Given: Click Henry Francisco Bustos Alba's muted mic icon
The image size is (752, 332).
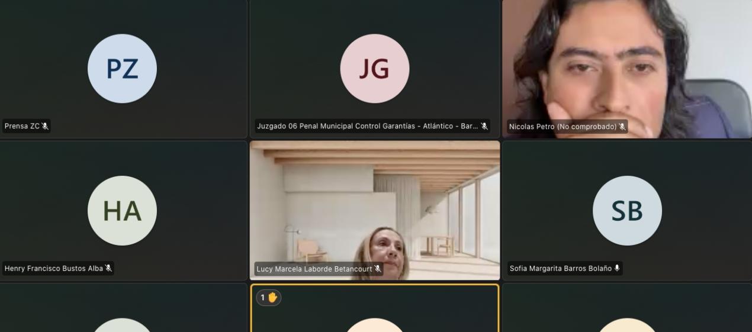Looking at the screenshot, I should pyautogui.click(x=108, y=269).
